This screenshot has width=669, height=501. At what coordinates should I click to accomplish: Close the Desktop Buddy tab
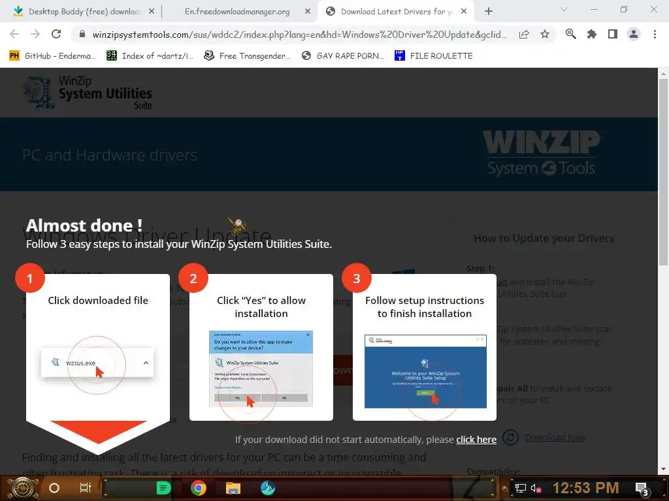pos(152,12)
